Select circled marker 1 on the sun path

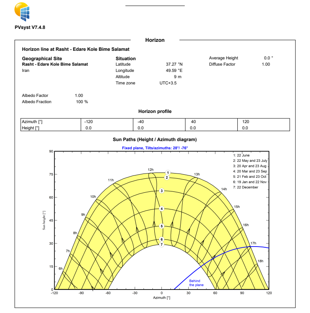(x=168, y=173)
